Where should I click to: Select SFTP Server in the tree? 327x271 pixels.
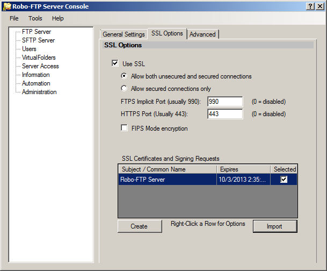tap(38, 40)
